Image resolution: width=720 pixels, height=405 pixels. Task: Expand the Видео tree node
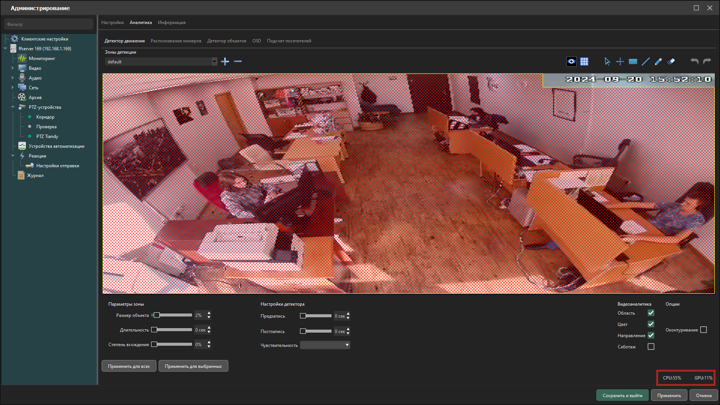[13, 68]
